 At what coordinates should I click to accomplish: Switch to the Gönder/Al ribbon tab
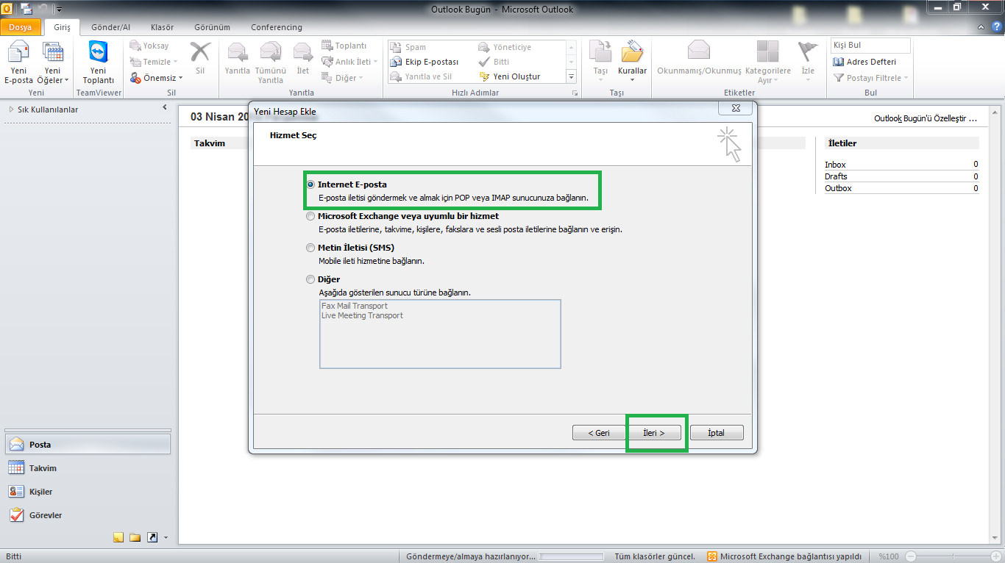pyautogui.click(x=110, y=27)
